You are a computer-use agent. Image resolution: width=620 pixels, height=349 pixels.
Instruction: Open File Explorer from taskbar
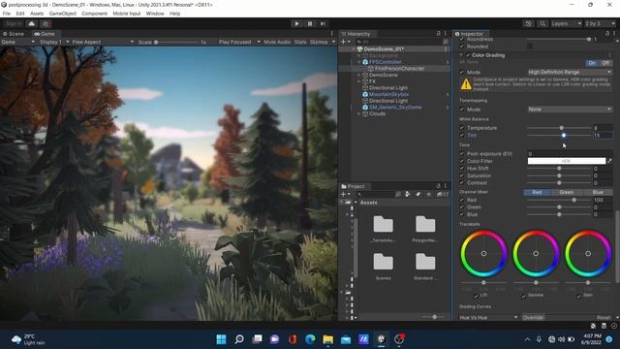coord(327,339)
